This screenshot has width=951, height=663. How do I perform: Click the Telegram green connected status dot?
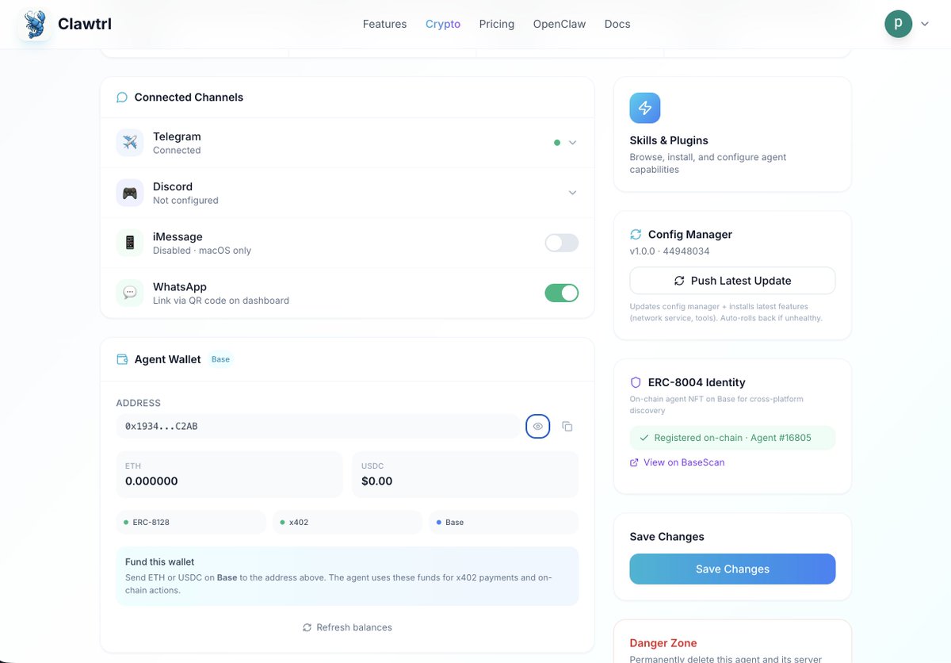point(557,143)
